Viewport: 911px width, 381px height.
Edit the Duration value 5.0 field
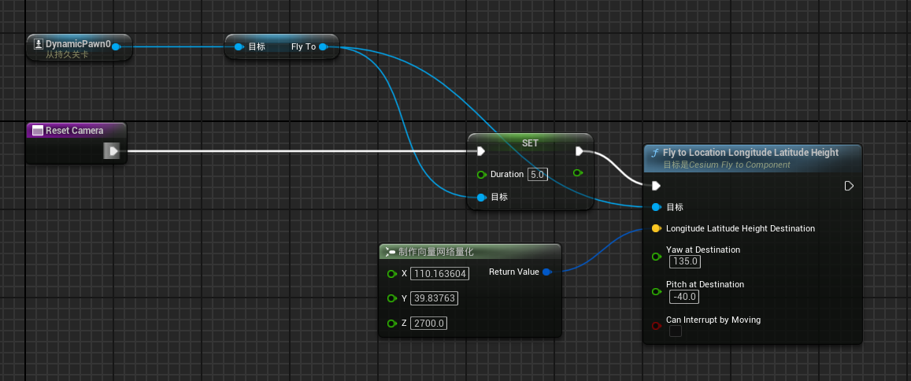tap(538, 174)
